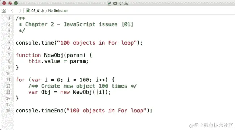Click the closing brace on line 14
Image resolution: width=235 pixels, height=130 pixels.
pyautogui.click(x=17, y=98)
